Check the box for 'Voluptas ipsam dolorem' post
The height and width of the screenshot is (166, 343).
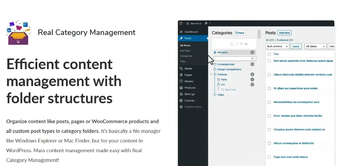[x=269, y=130]
